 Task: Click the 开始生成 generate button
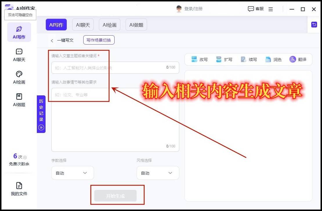point(115,196)
